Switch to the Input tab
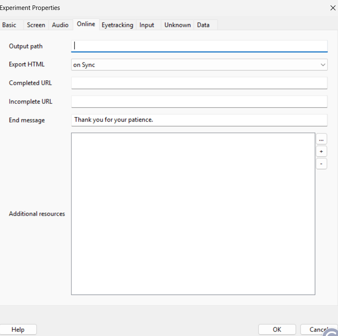Viewport: 338px width, 336px height. [x=147, y=25]
